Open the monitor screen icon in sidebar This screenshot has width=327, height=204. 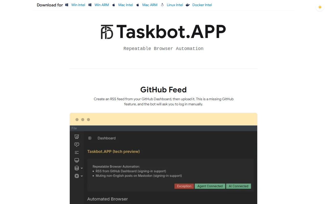tap(77, 160)
